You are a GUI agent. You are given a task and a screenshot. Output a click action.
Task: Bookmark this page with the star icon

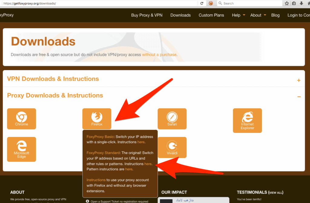(287, 3)
